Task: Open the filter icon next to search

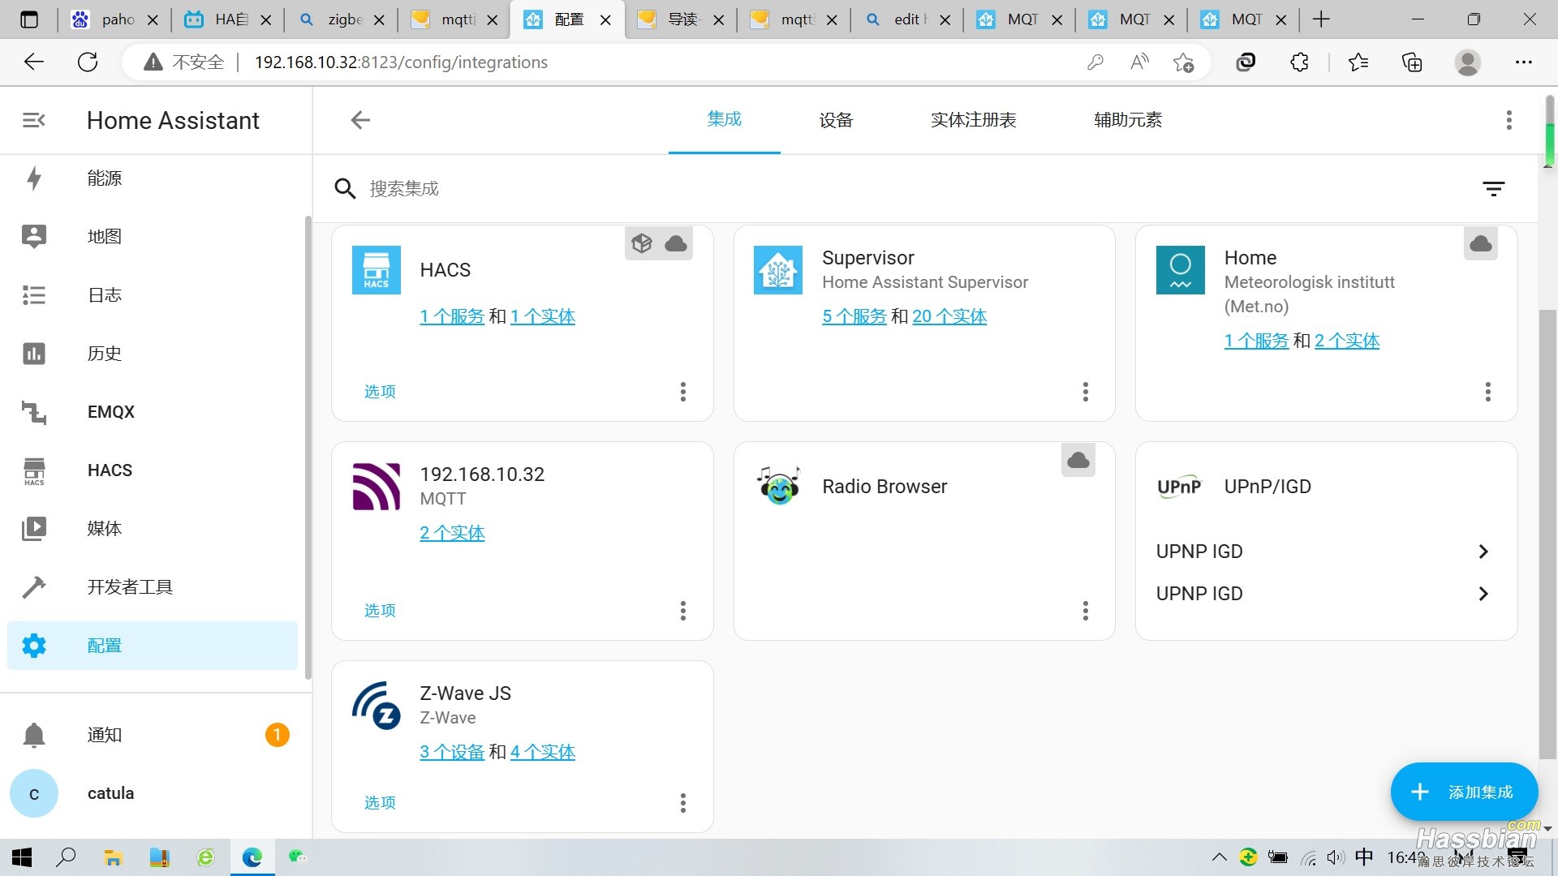Action: tap(1493, 189)
